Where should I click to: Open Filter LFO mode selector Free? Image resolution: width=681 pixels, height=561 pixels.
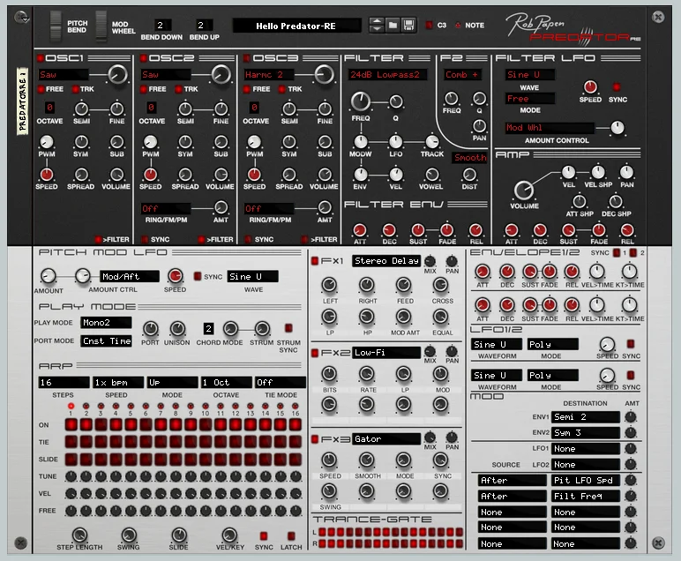click(x=530, y=99)
